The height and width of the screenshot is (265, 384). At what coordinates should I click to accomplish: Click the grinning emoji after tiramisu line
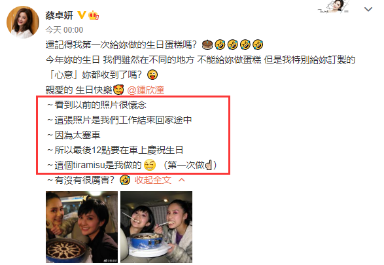(150, 165)
